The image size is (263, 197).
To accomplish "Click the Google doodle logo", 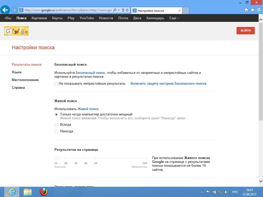I will coord(16,31).
